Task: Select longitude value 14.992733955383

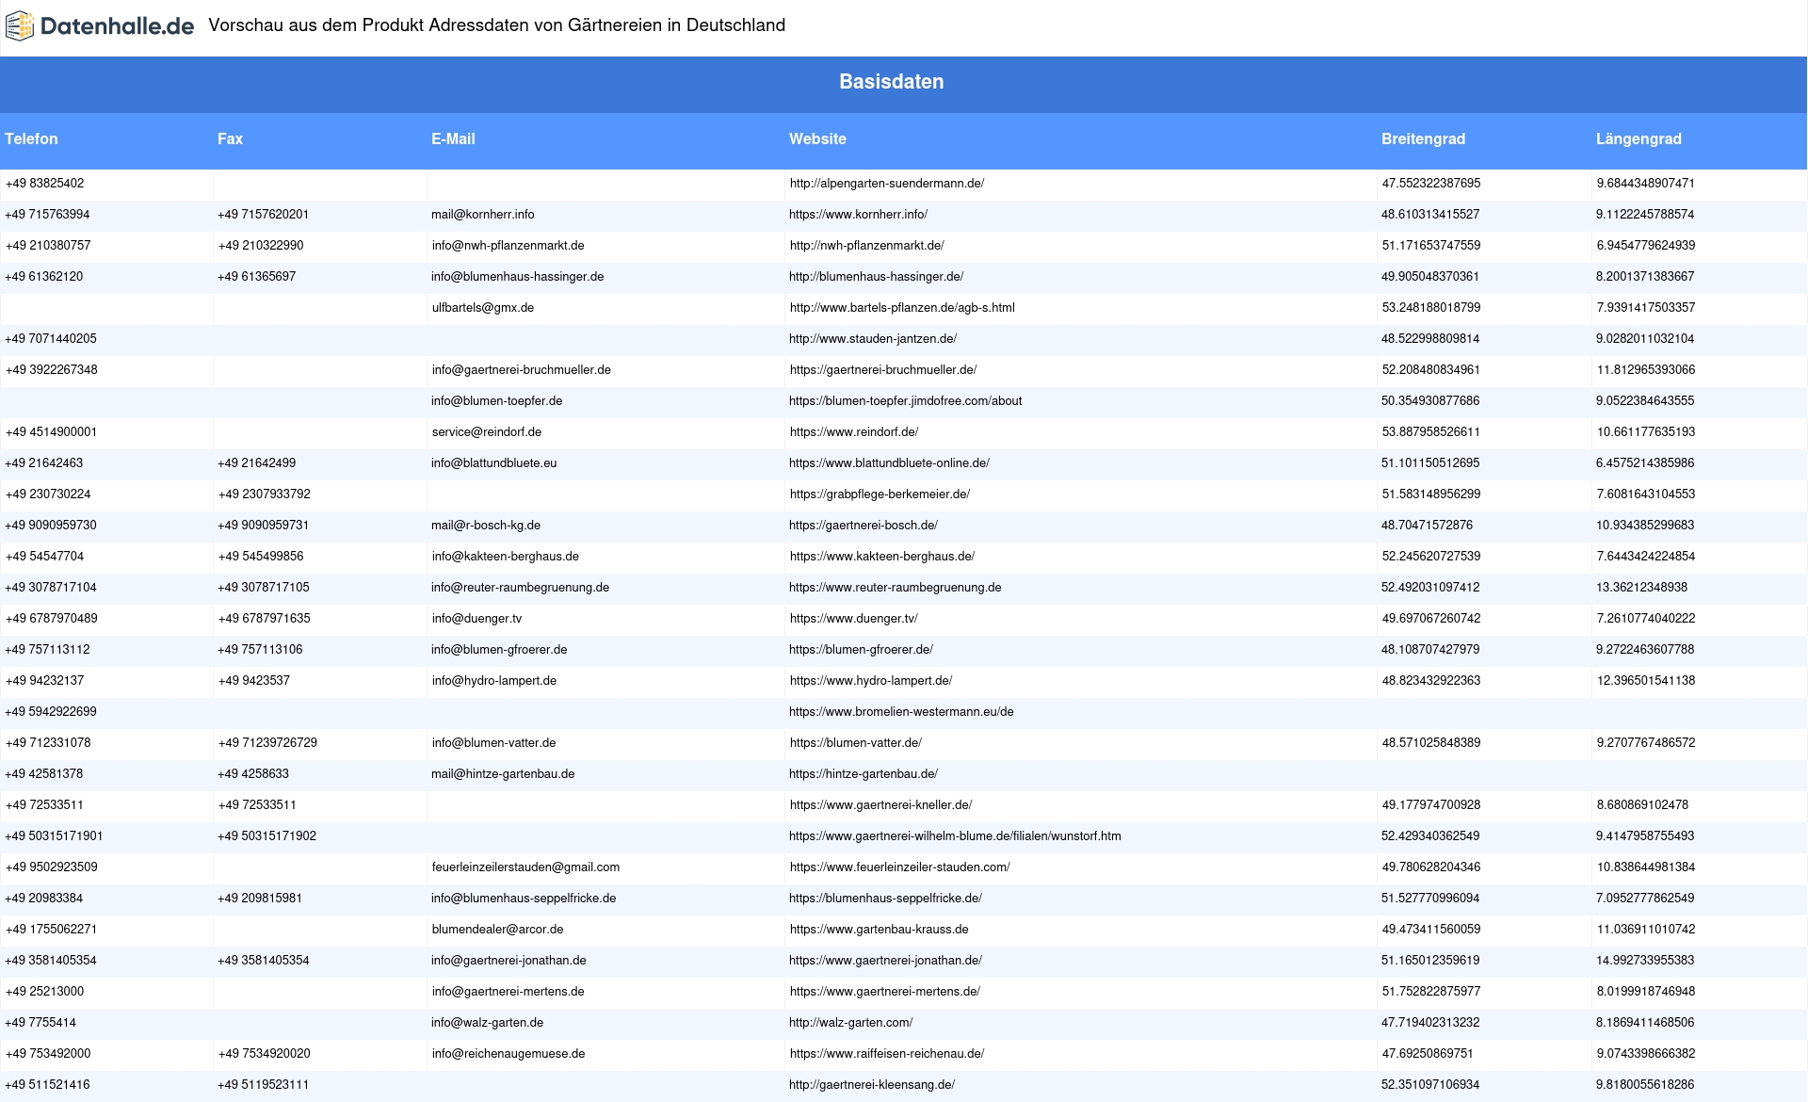Action: (x=1645, y=961)
